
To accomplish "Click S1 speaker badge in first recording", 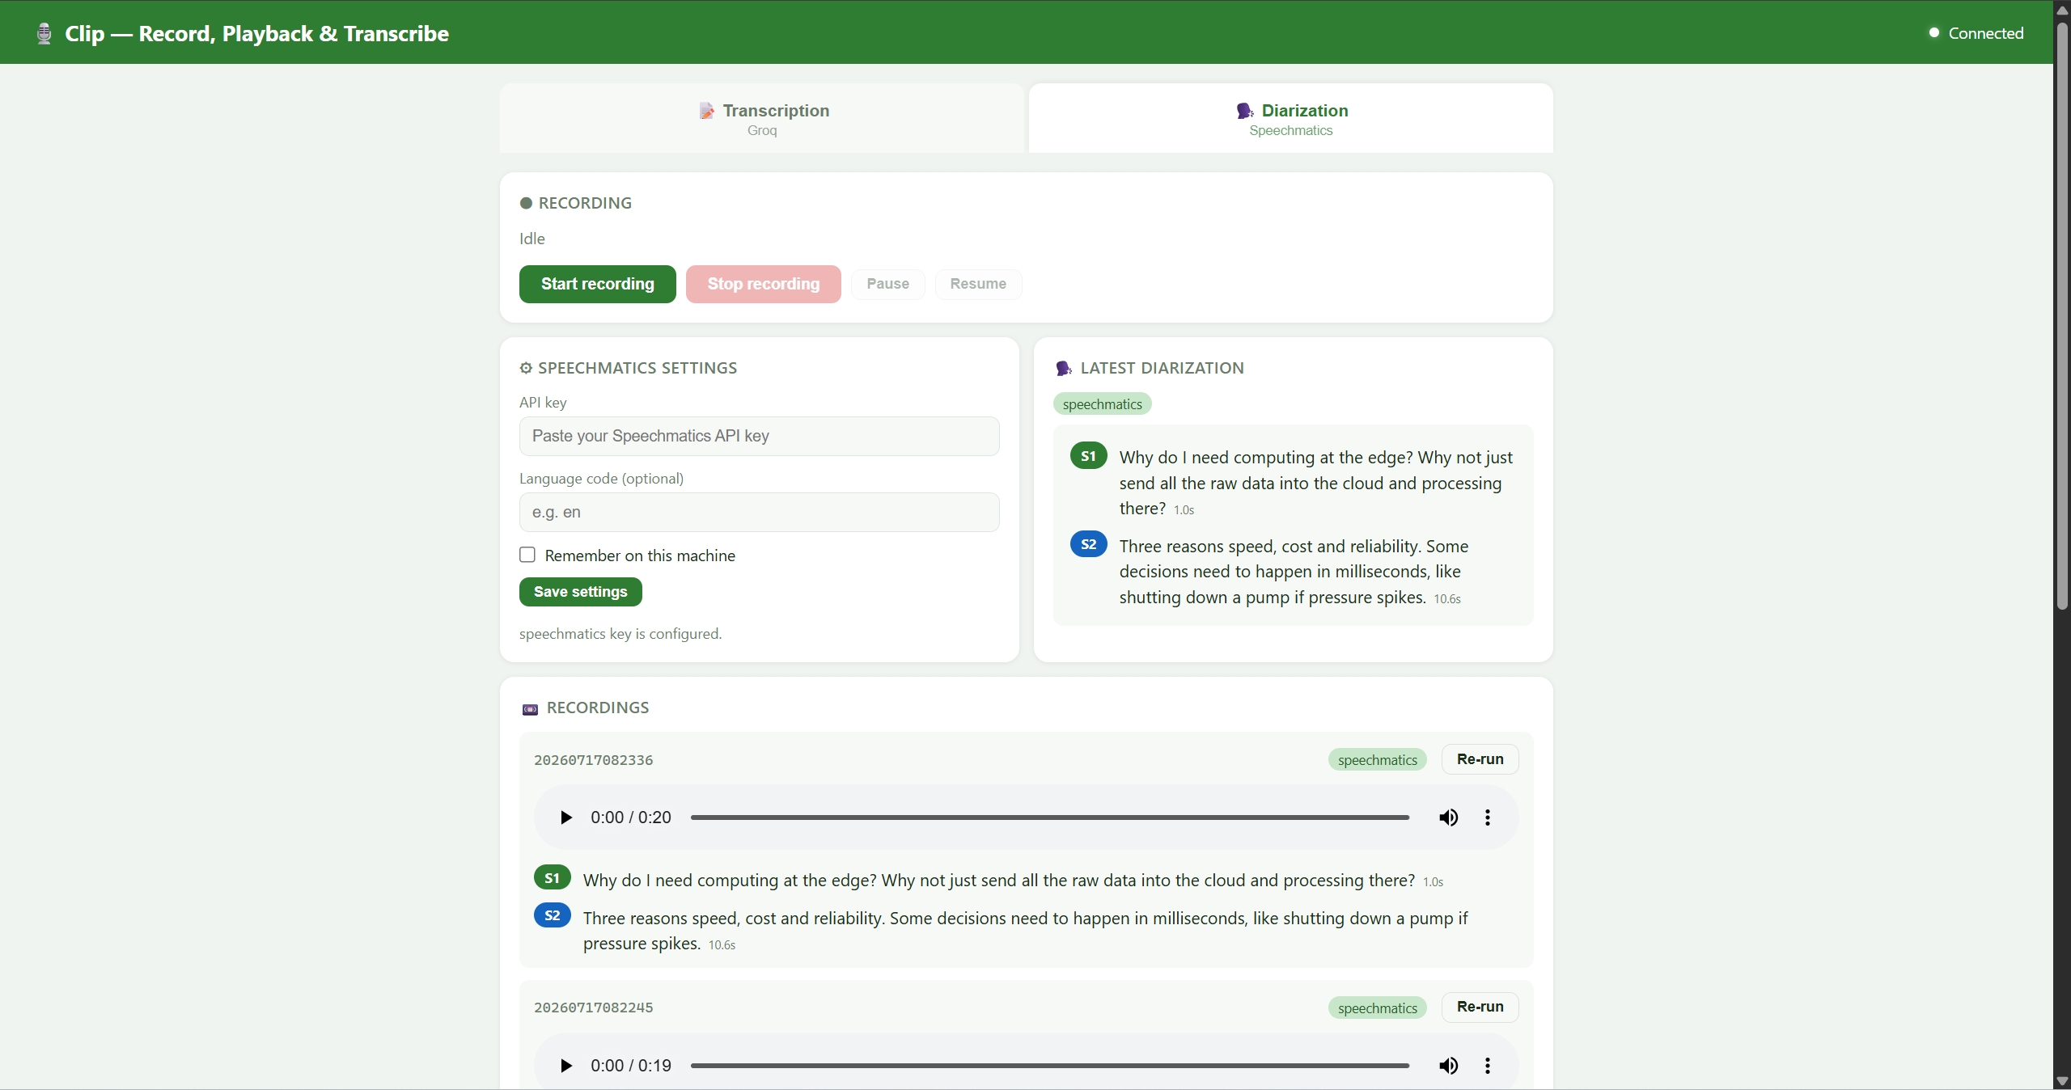I will click(552, 878).
